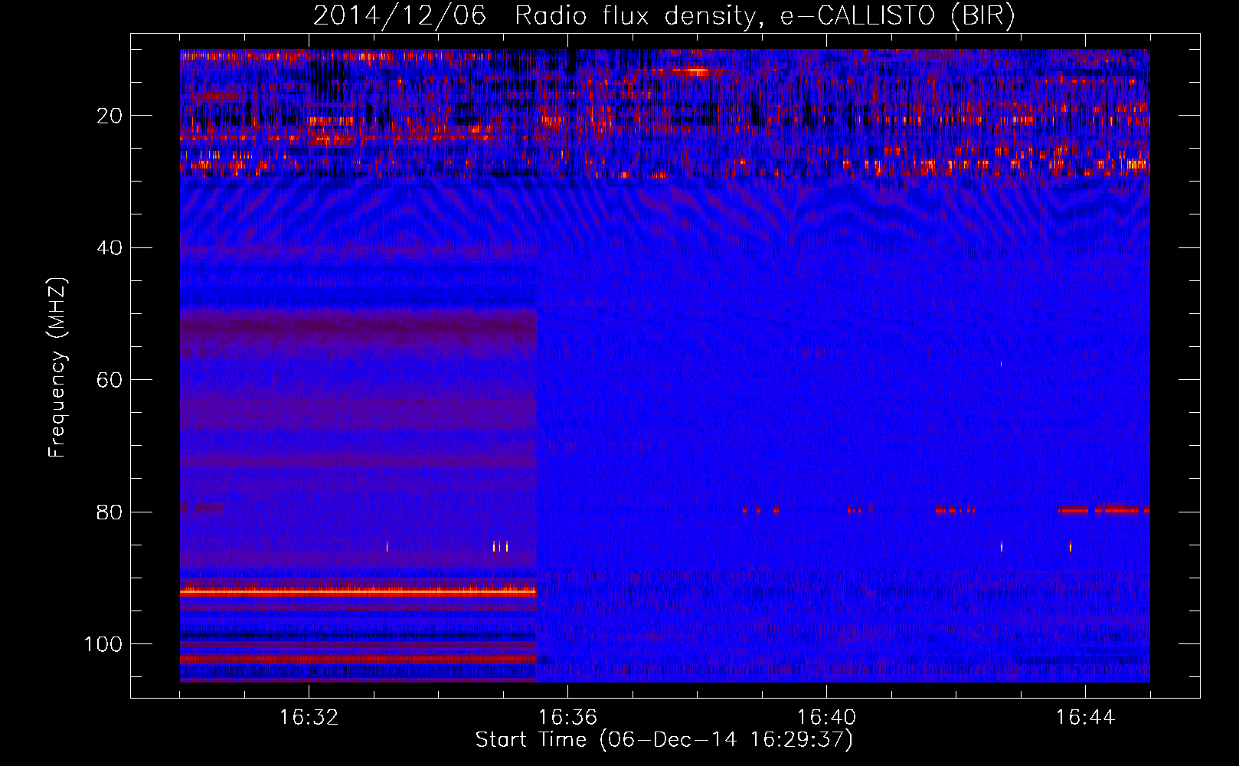The width and height of the screenshot is (1239, 766).
Task: Click the bright red band near 92 MHz
Action: (358, 591)
